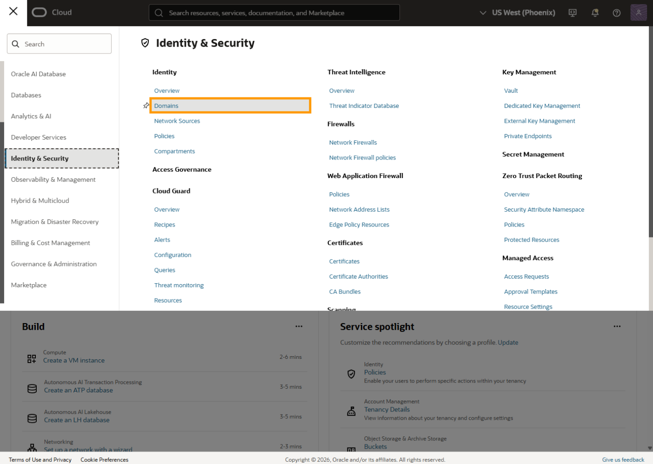Open the Access Governance heading link
The width and height of the screenshot is (653, 464).
pos(182,169)
